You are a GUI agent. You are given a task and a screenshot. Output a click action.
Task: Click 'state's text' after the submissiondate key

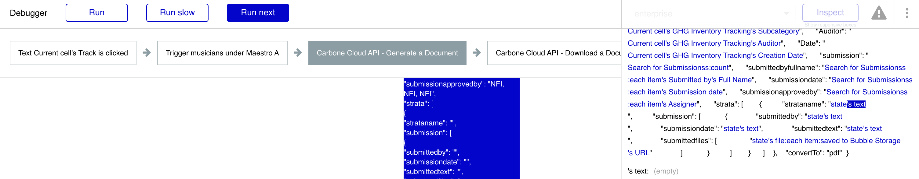[741, 128]
